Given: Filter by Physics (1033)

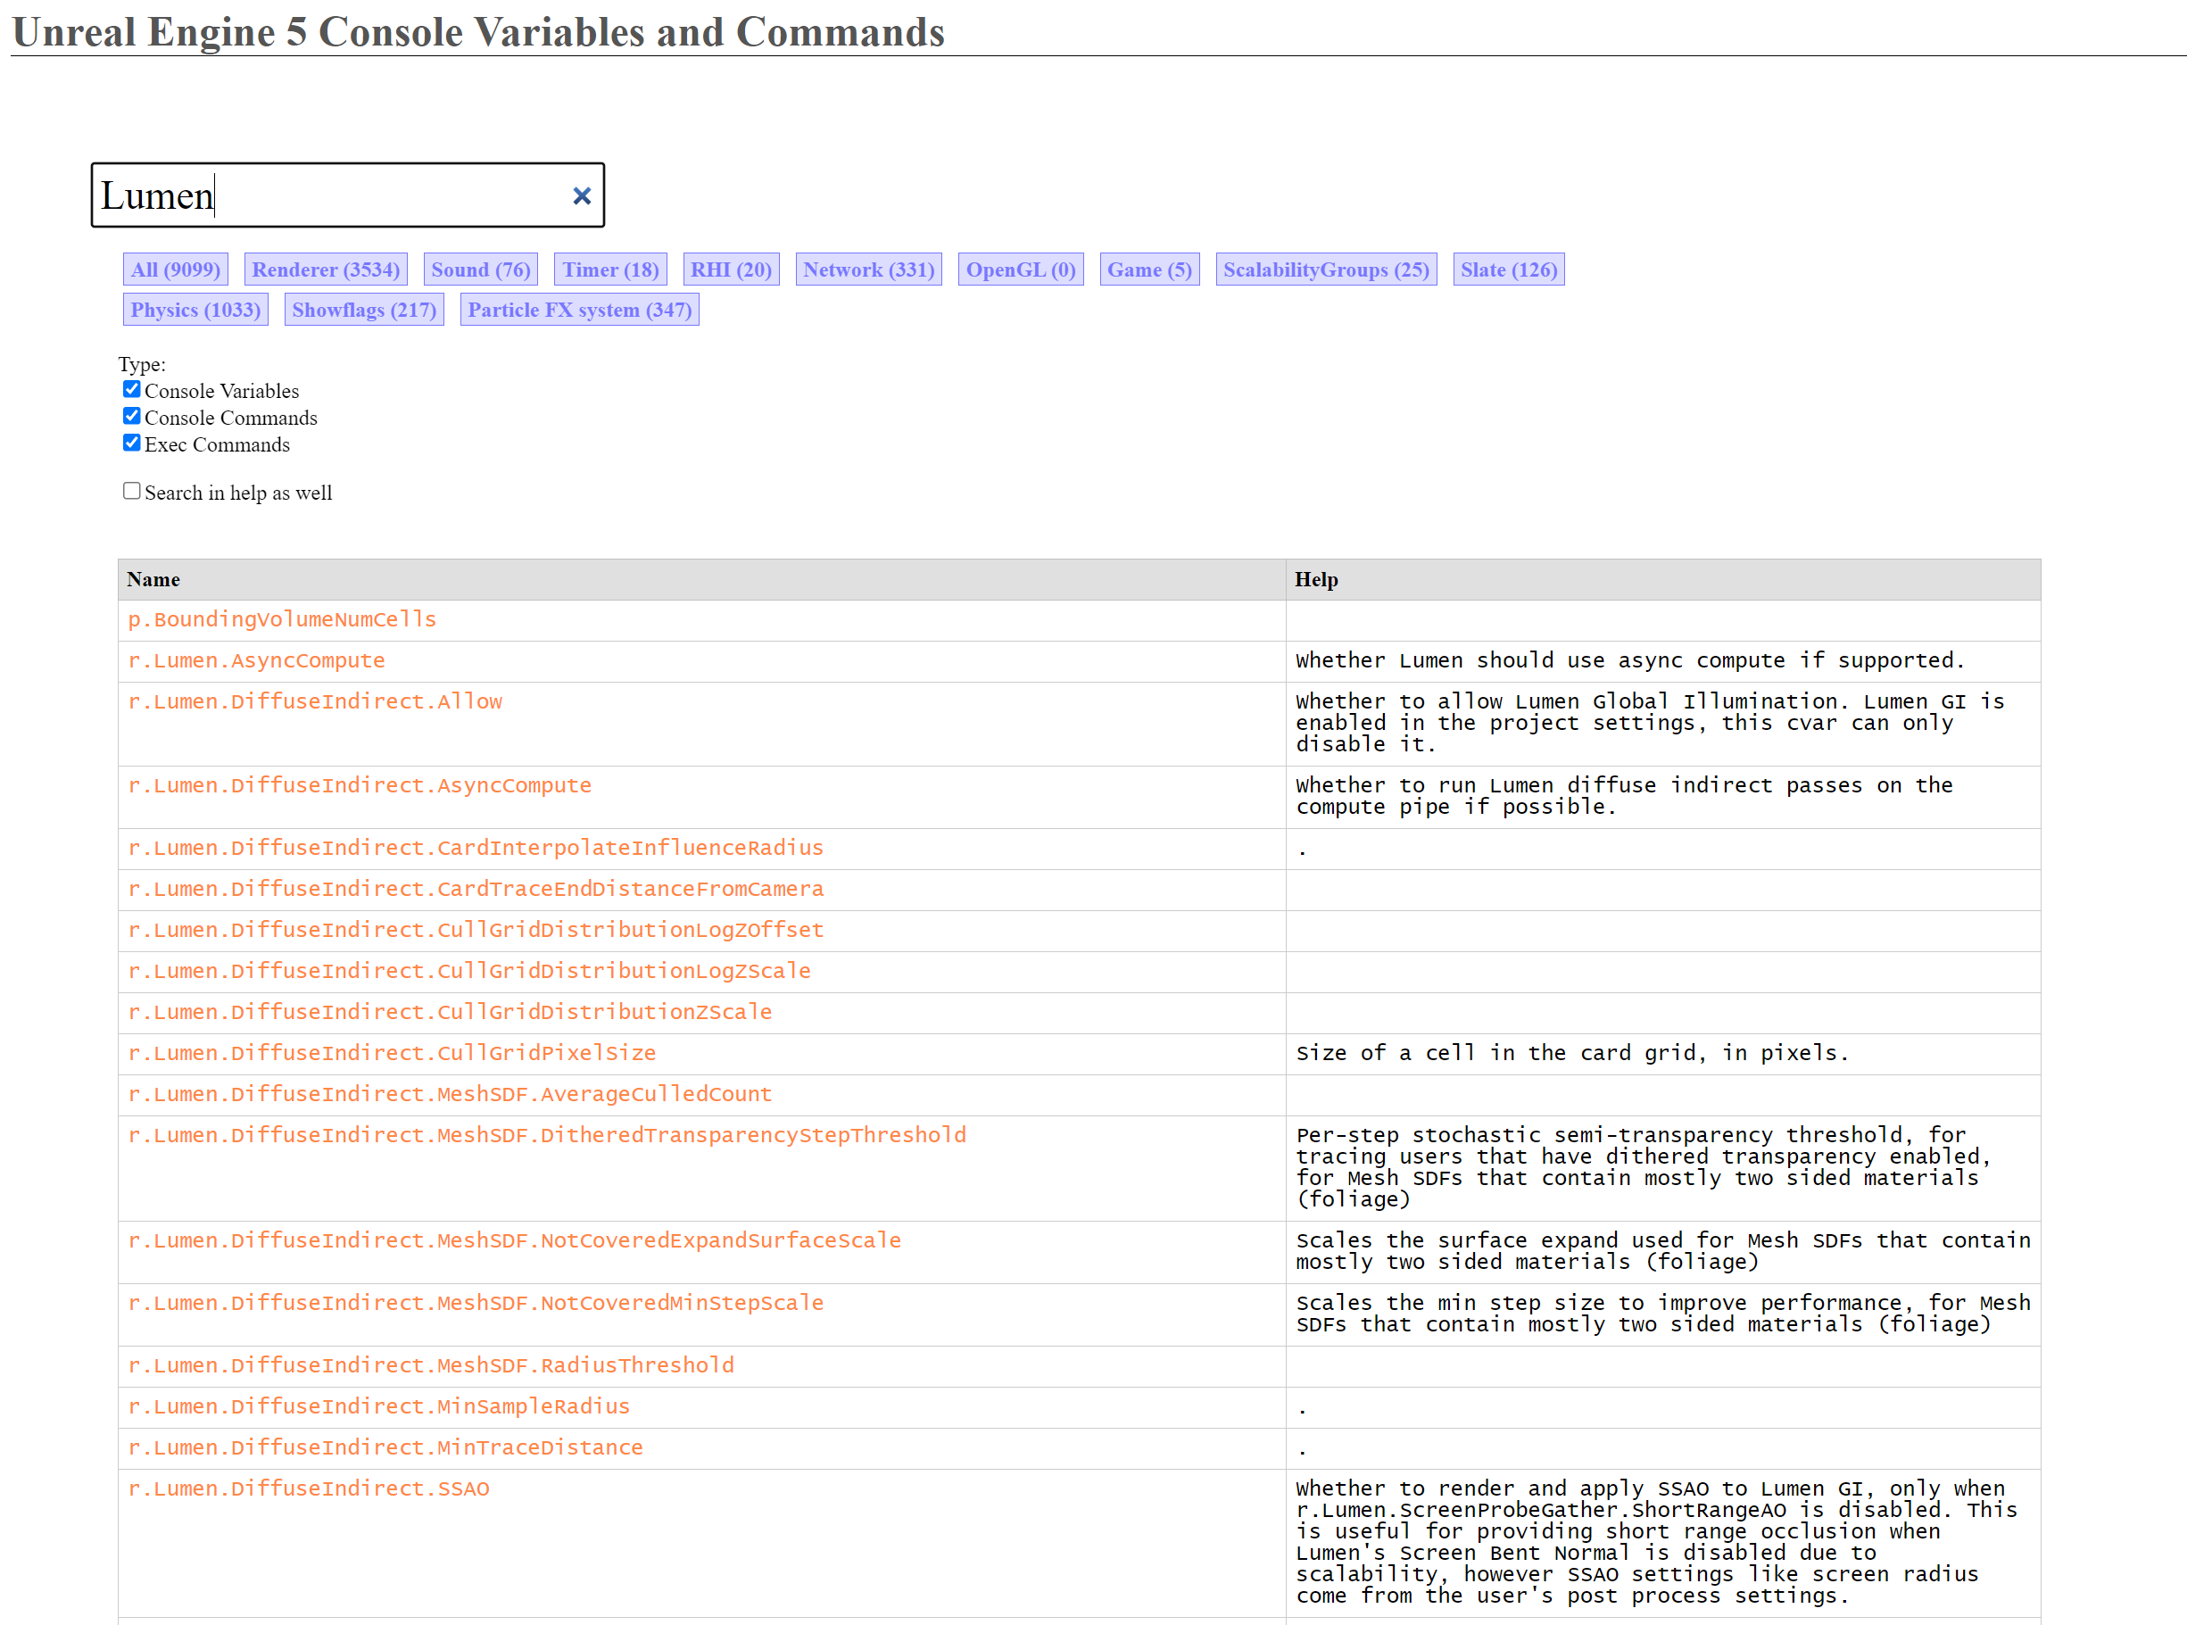Looking at the screenshot, I should (x=195, y=310).
